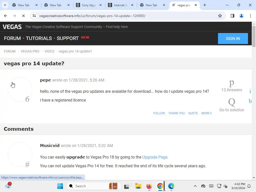This screenshot has width=256, height=192.
Task: Open pepe's user profile
Action: (x=45, y=80)
